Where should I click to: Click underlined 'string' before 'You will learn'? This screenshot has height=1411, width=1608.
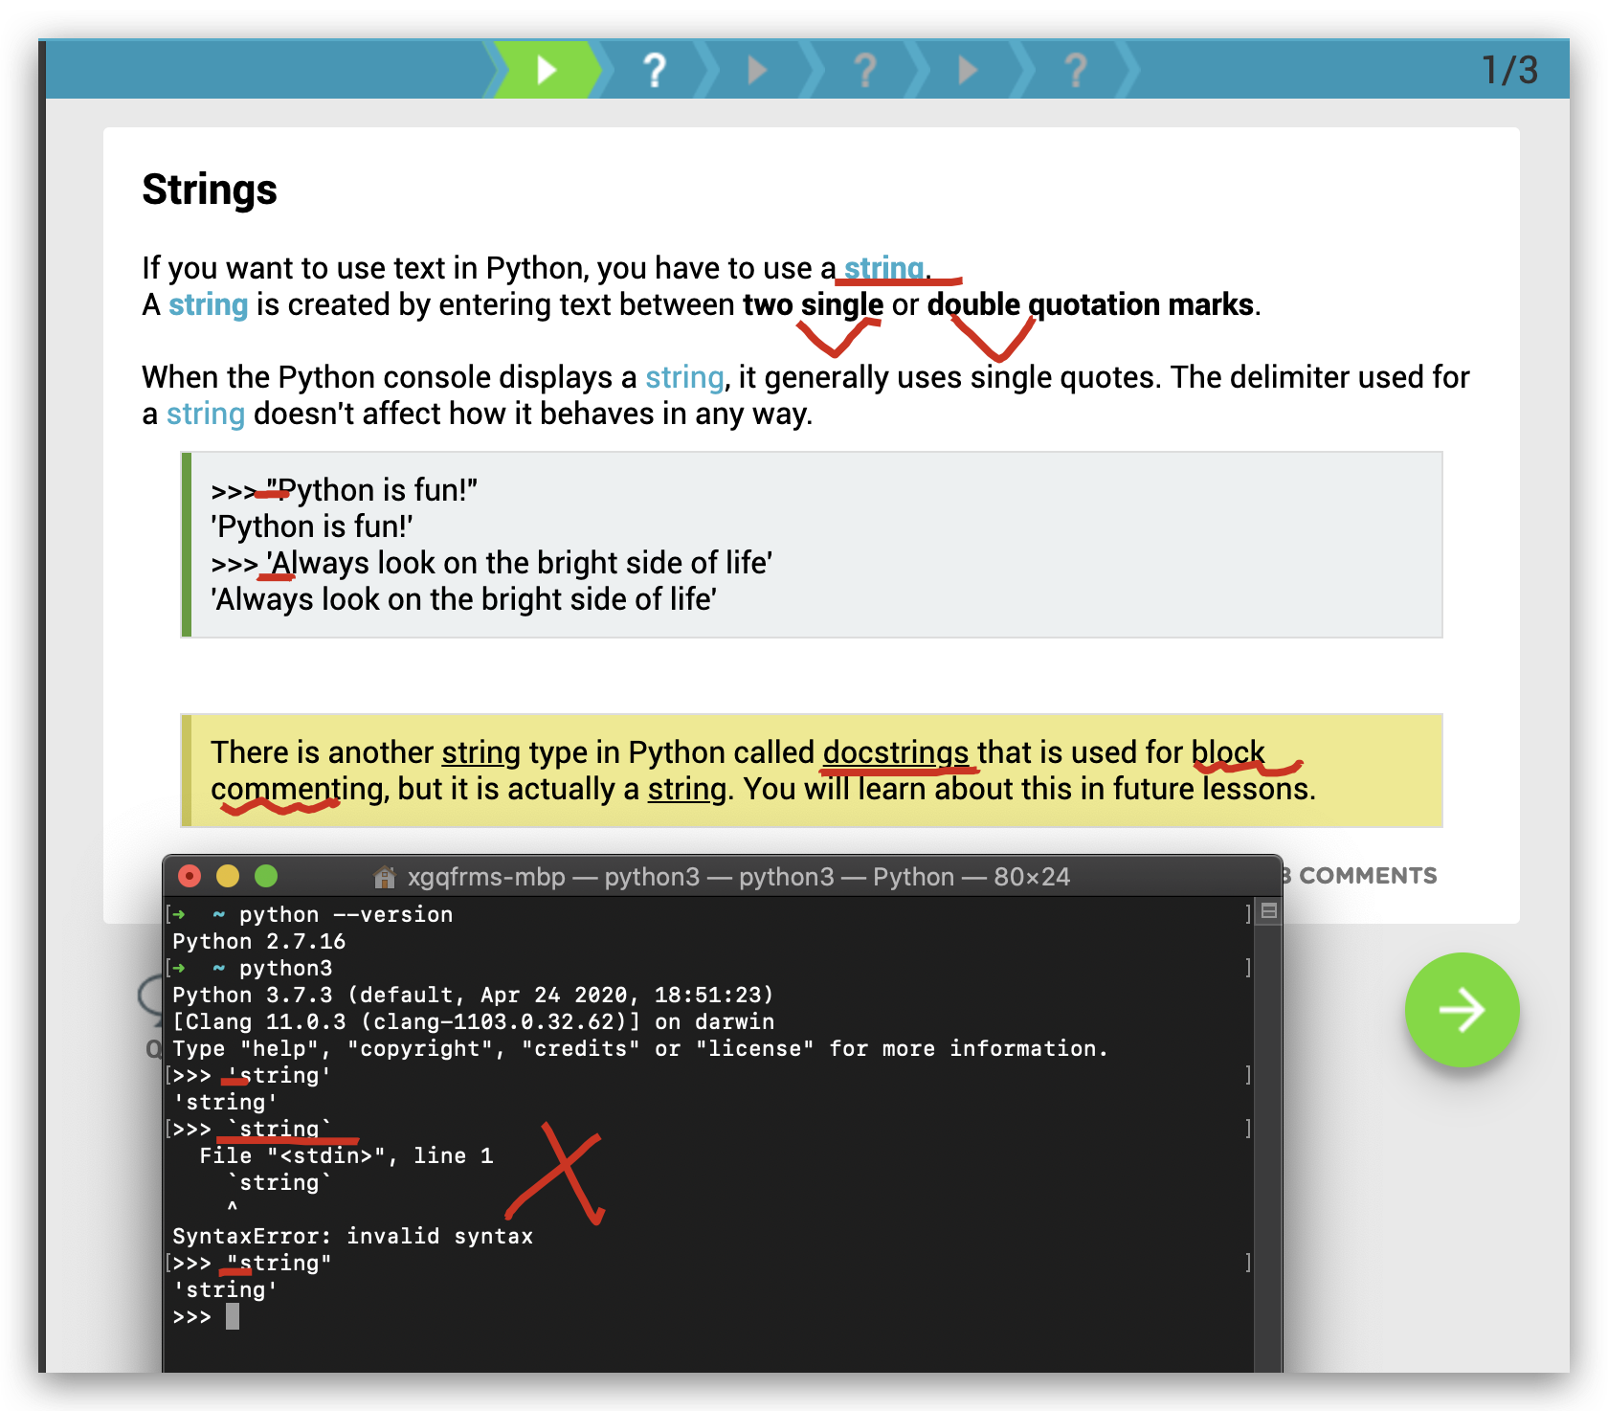(687, 789)
